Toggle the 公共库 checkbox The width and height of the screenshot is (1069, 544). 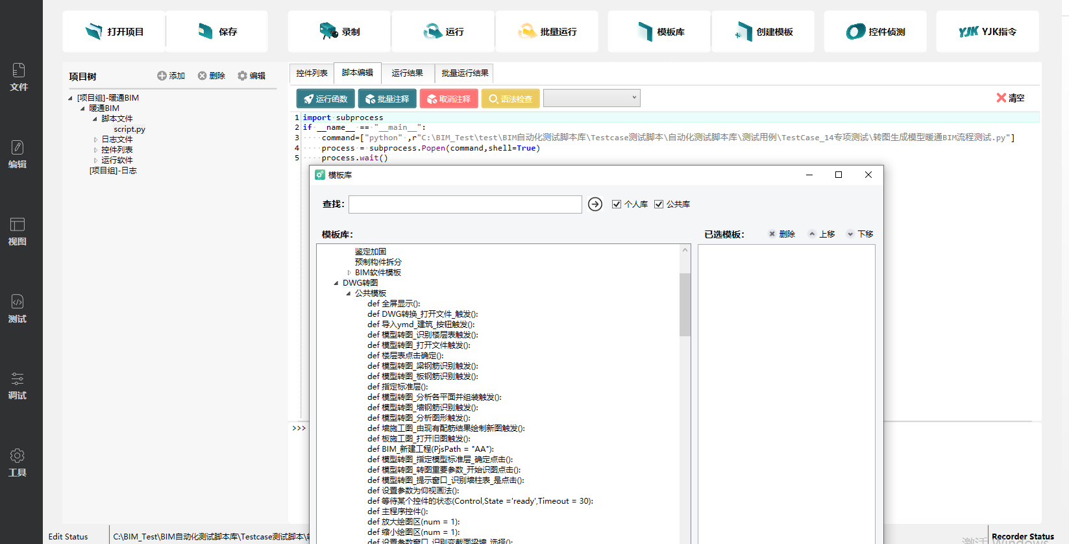tap(659, 204)
